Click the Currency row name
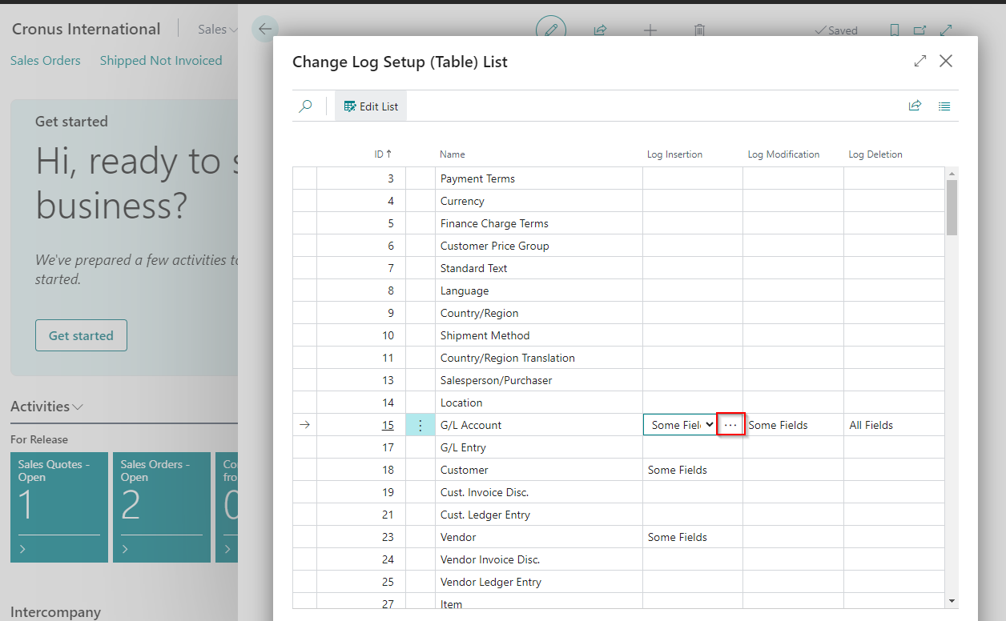Image resolution: width=1006 pixels, height=621 pixels. 462,201
